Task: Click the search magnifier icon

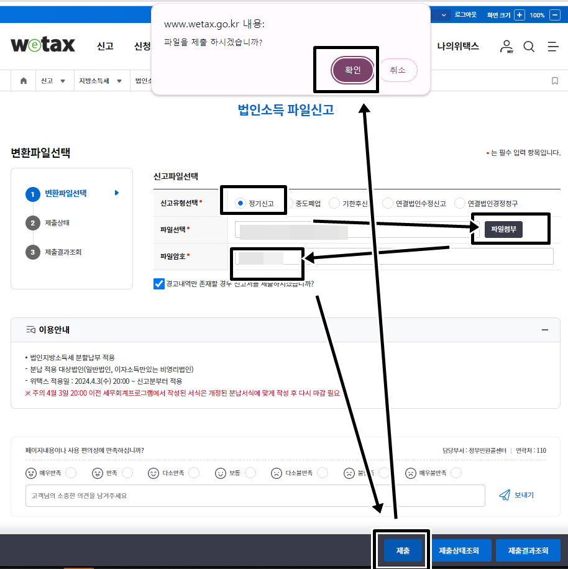Action: click(x=528, y=47)
